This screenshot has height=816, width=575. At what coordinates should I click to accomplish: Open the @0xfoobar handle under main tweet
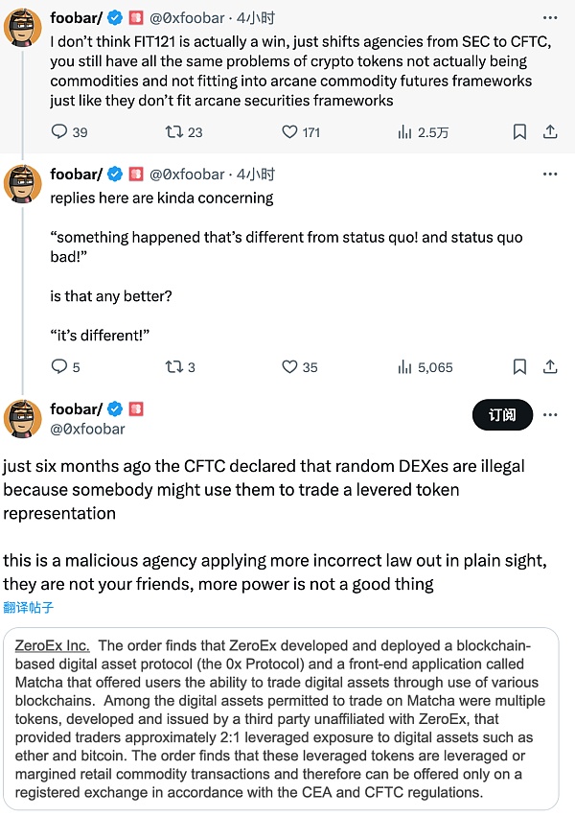tap(88, 430)
